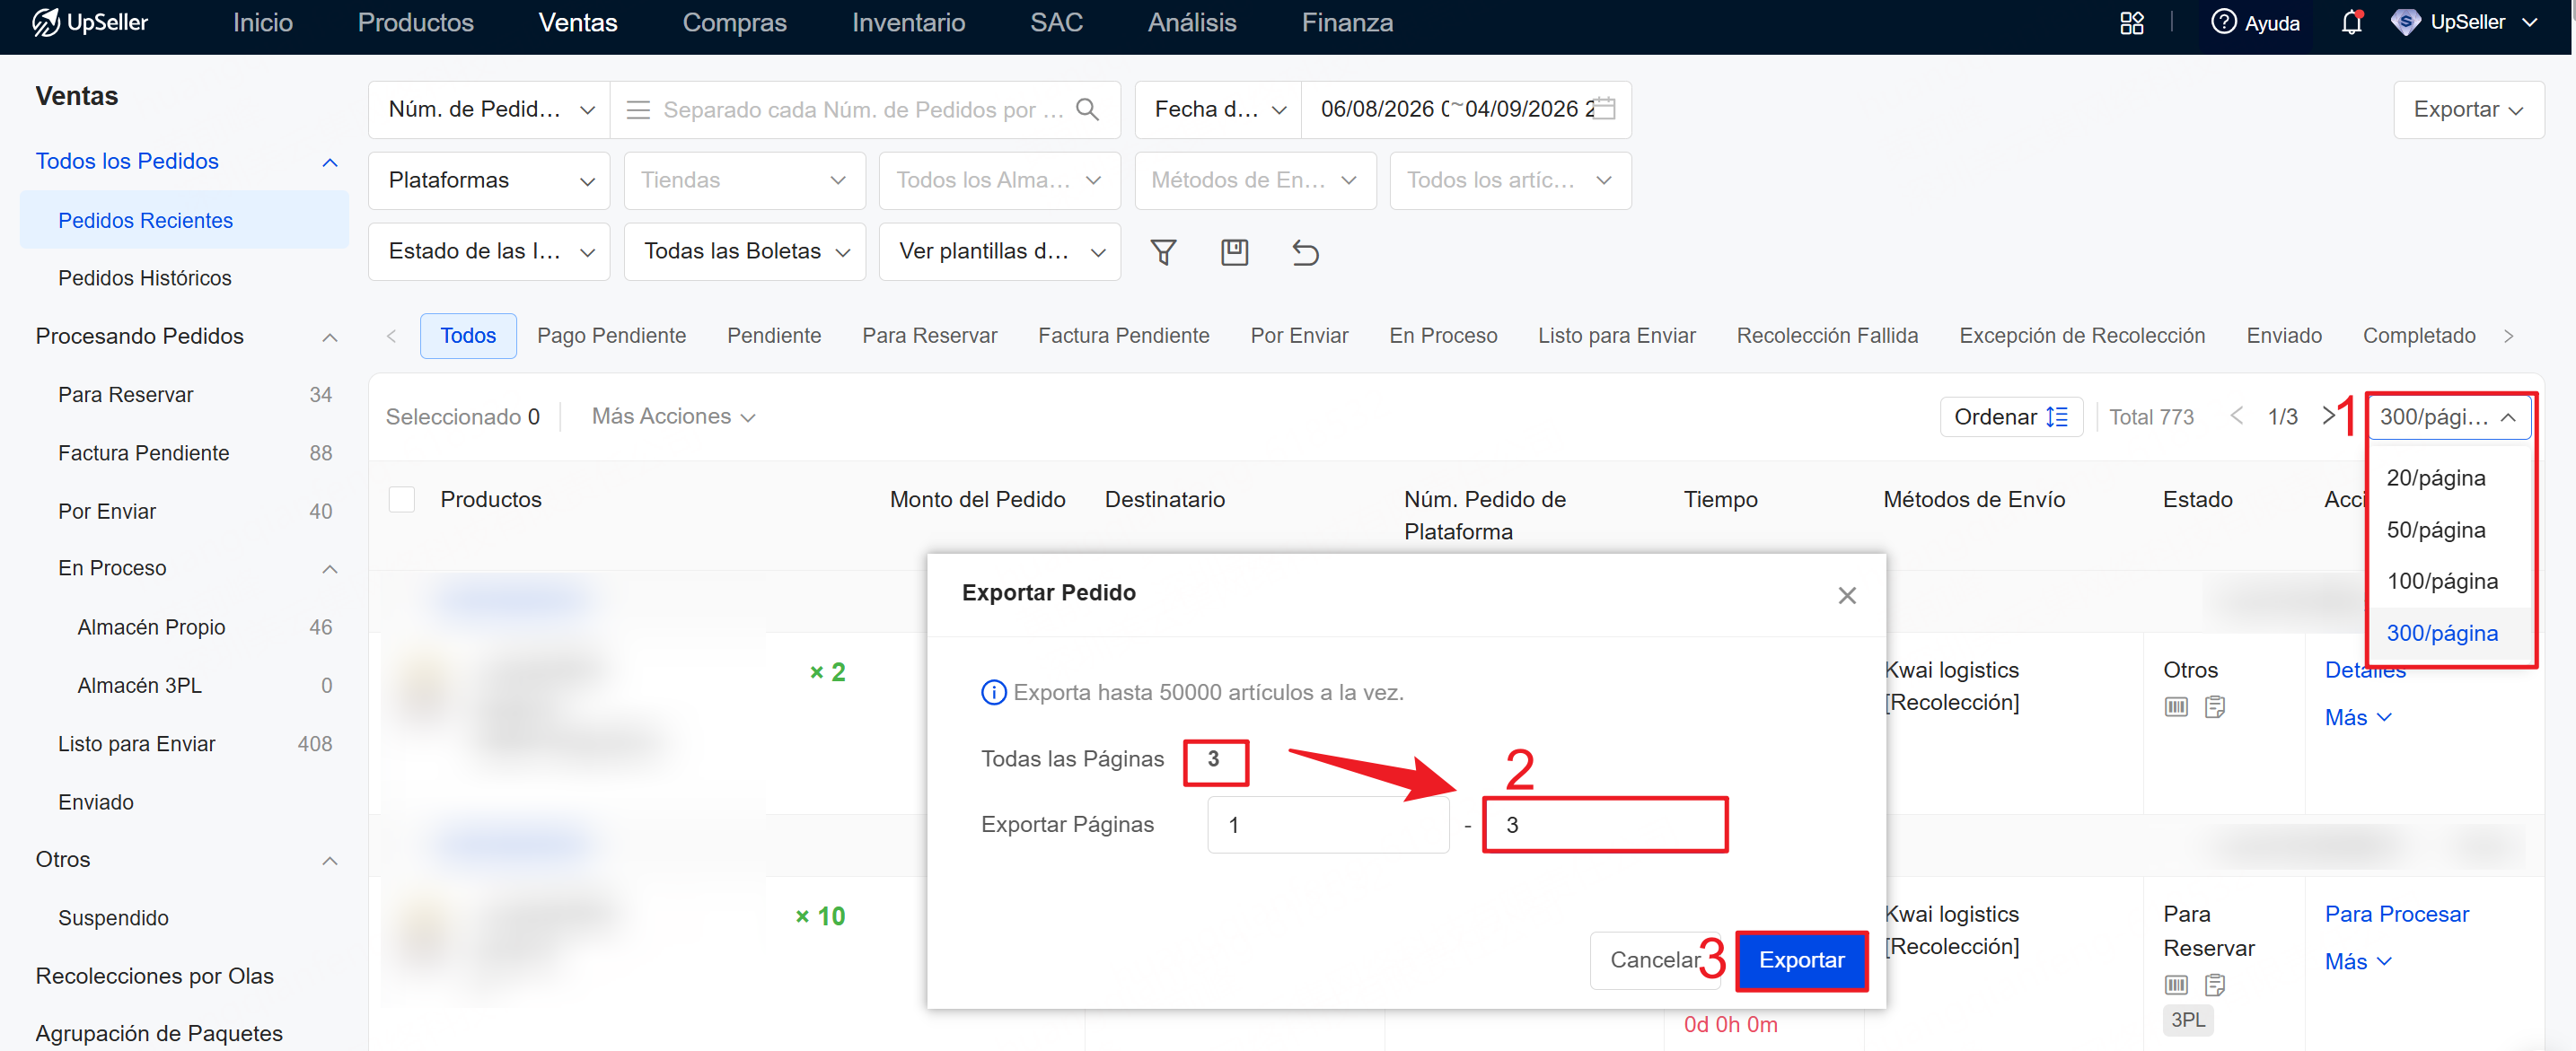The height and width of the screenshot is (1051, 2576).
Task: Click note icon in Para Reservar row
Action: point(2215,985)
